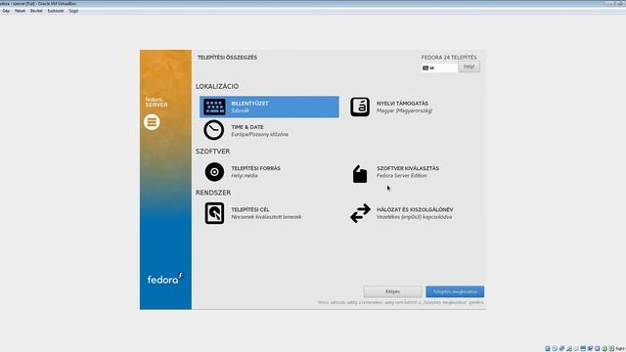This screenshot has width=626, height=352.
Task: Click the Kilépés quit button
Action: point(392,291)
